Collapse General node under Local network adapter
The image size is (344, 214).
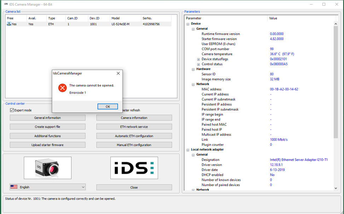click(193, 155)
